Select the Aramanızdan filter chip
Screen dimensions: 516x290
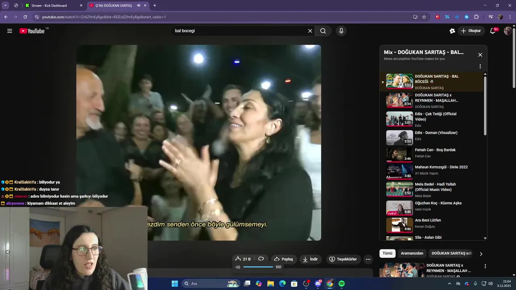click(x=412, y=253)
